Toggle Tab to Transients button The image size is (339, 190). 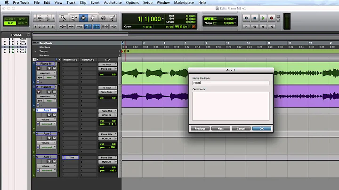point(71,26)
